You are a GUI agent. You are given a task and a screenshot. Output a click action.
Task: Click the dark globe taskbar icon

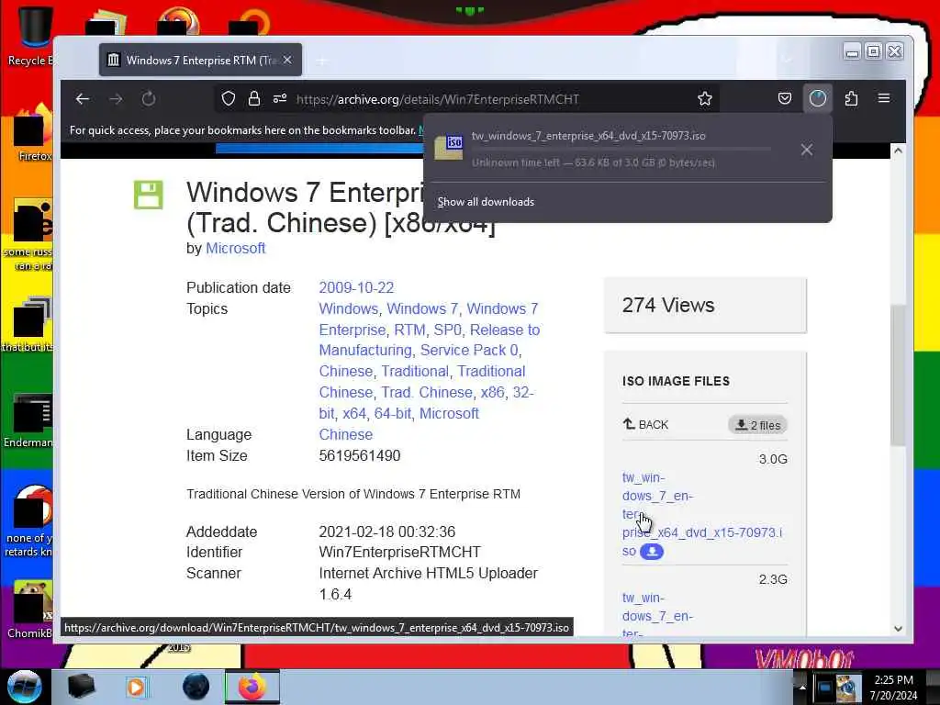click(196, 687)
